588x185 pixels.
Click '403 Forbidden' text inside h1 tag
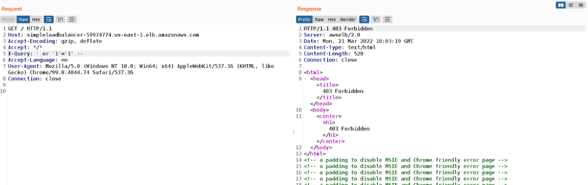tap(349, 128)
